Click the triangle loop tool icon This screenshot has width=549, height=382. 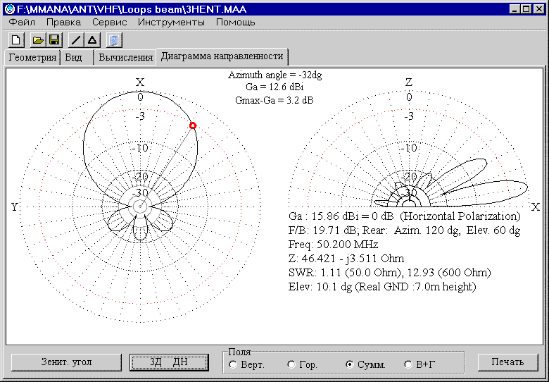[92, 40]
